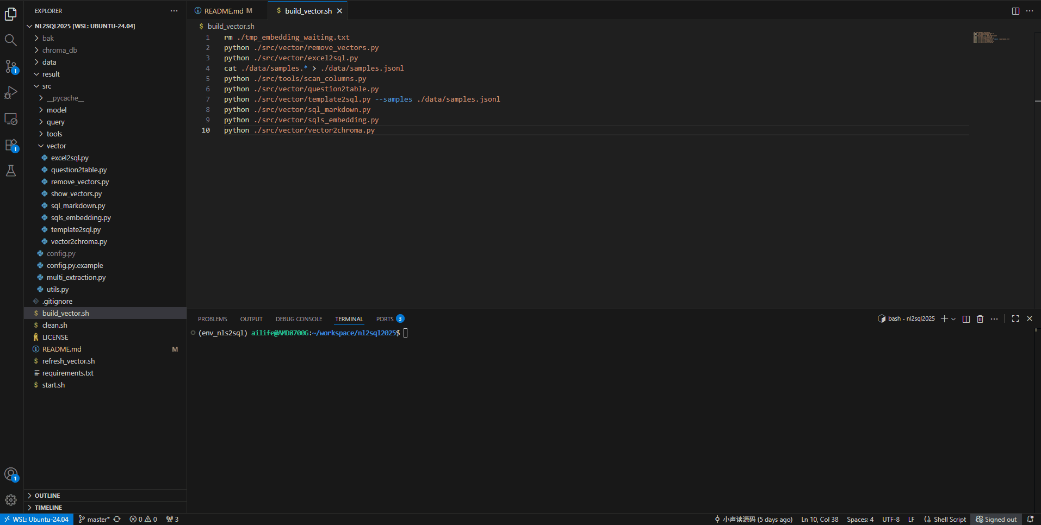Click the build_vector.sh breadcrumb

231,26
